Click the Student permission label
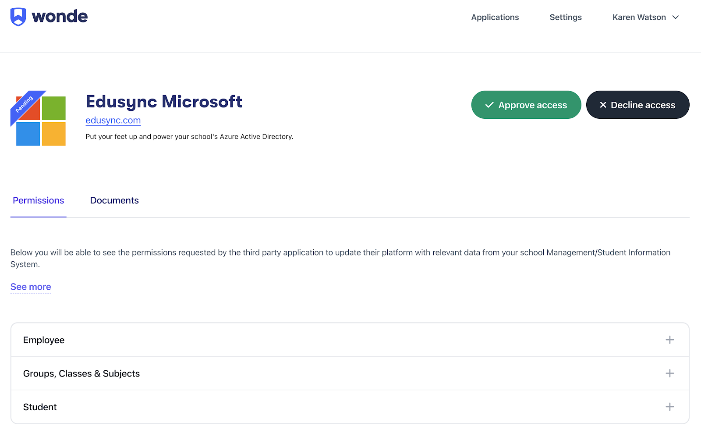The height and width of the screenshot is (444, 701). pos(40,407)
